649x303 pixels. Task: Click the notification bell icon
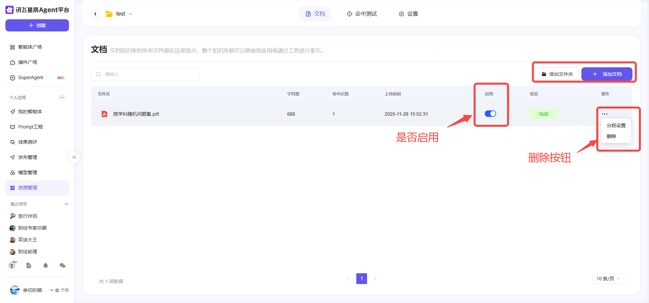pyautogui.click(x=46, y=265)
